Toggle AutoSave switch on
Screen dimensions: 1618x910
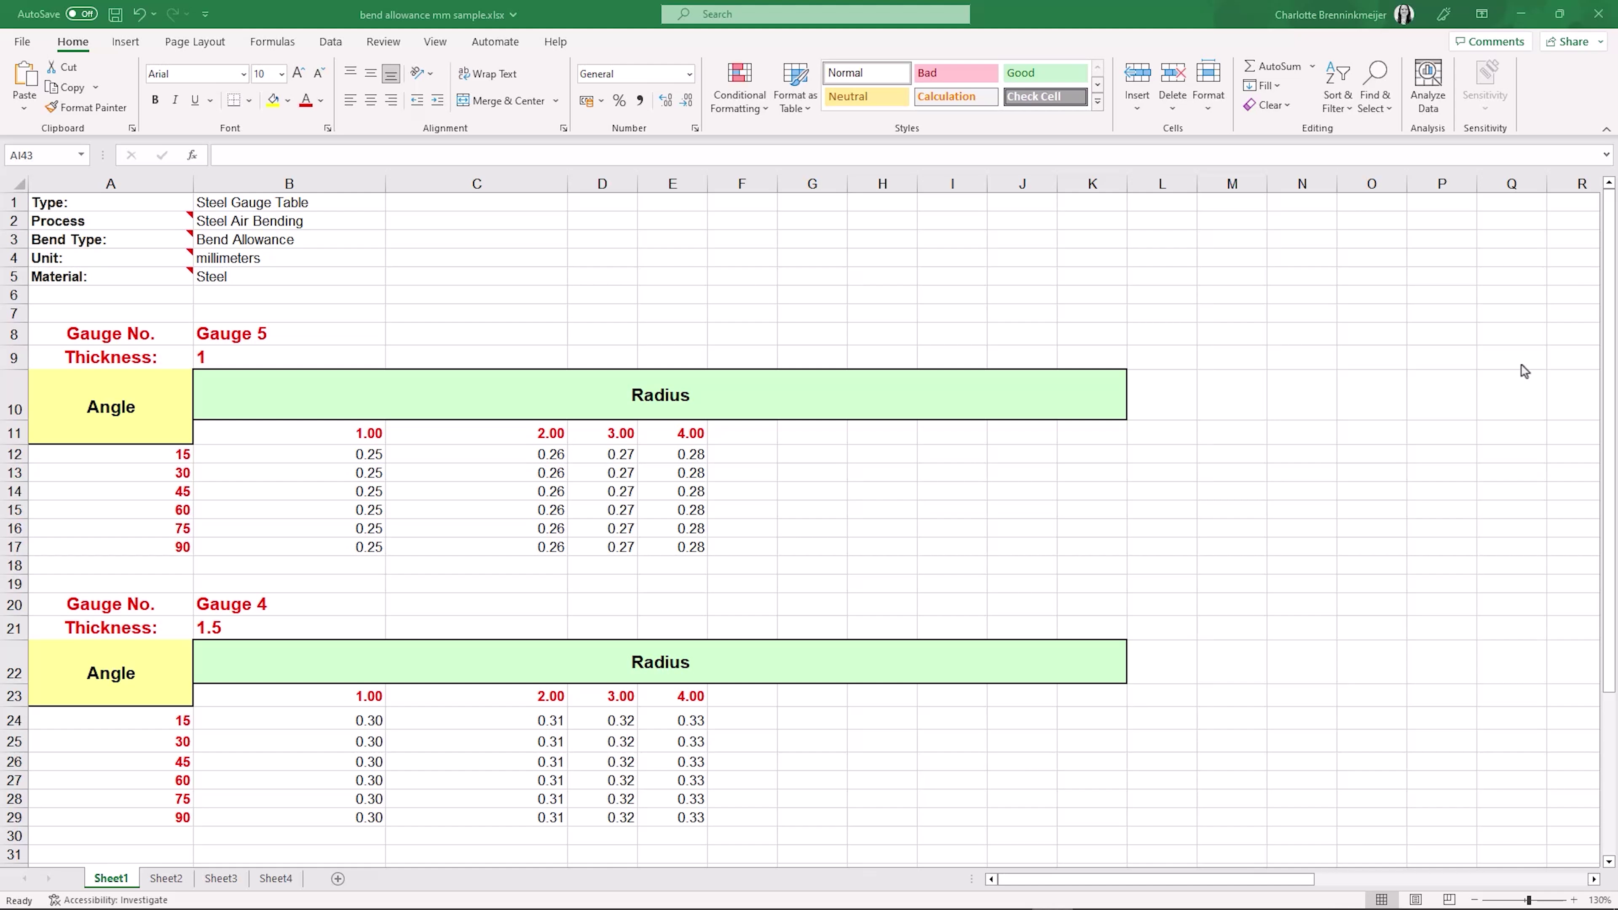(x=82, y=14)
